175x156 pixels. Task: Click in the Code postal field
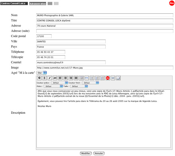pos(44,36)
